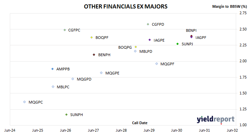Click the Call Date axis title
This screenshot has width=248, height=135.
(140, 123)
